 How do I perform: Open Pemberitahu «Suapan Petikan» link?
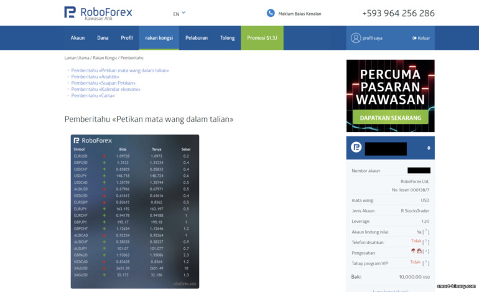(103, 83)
